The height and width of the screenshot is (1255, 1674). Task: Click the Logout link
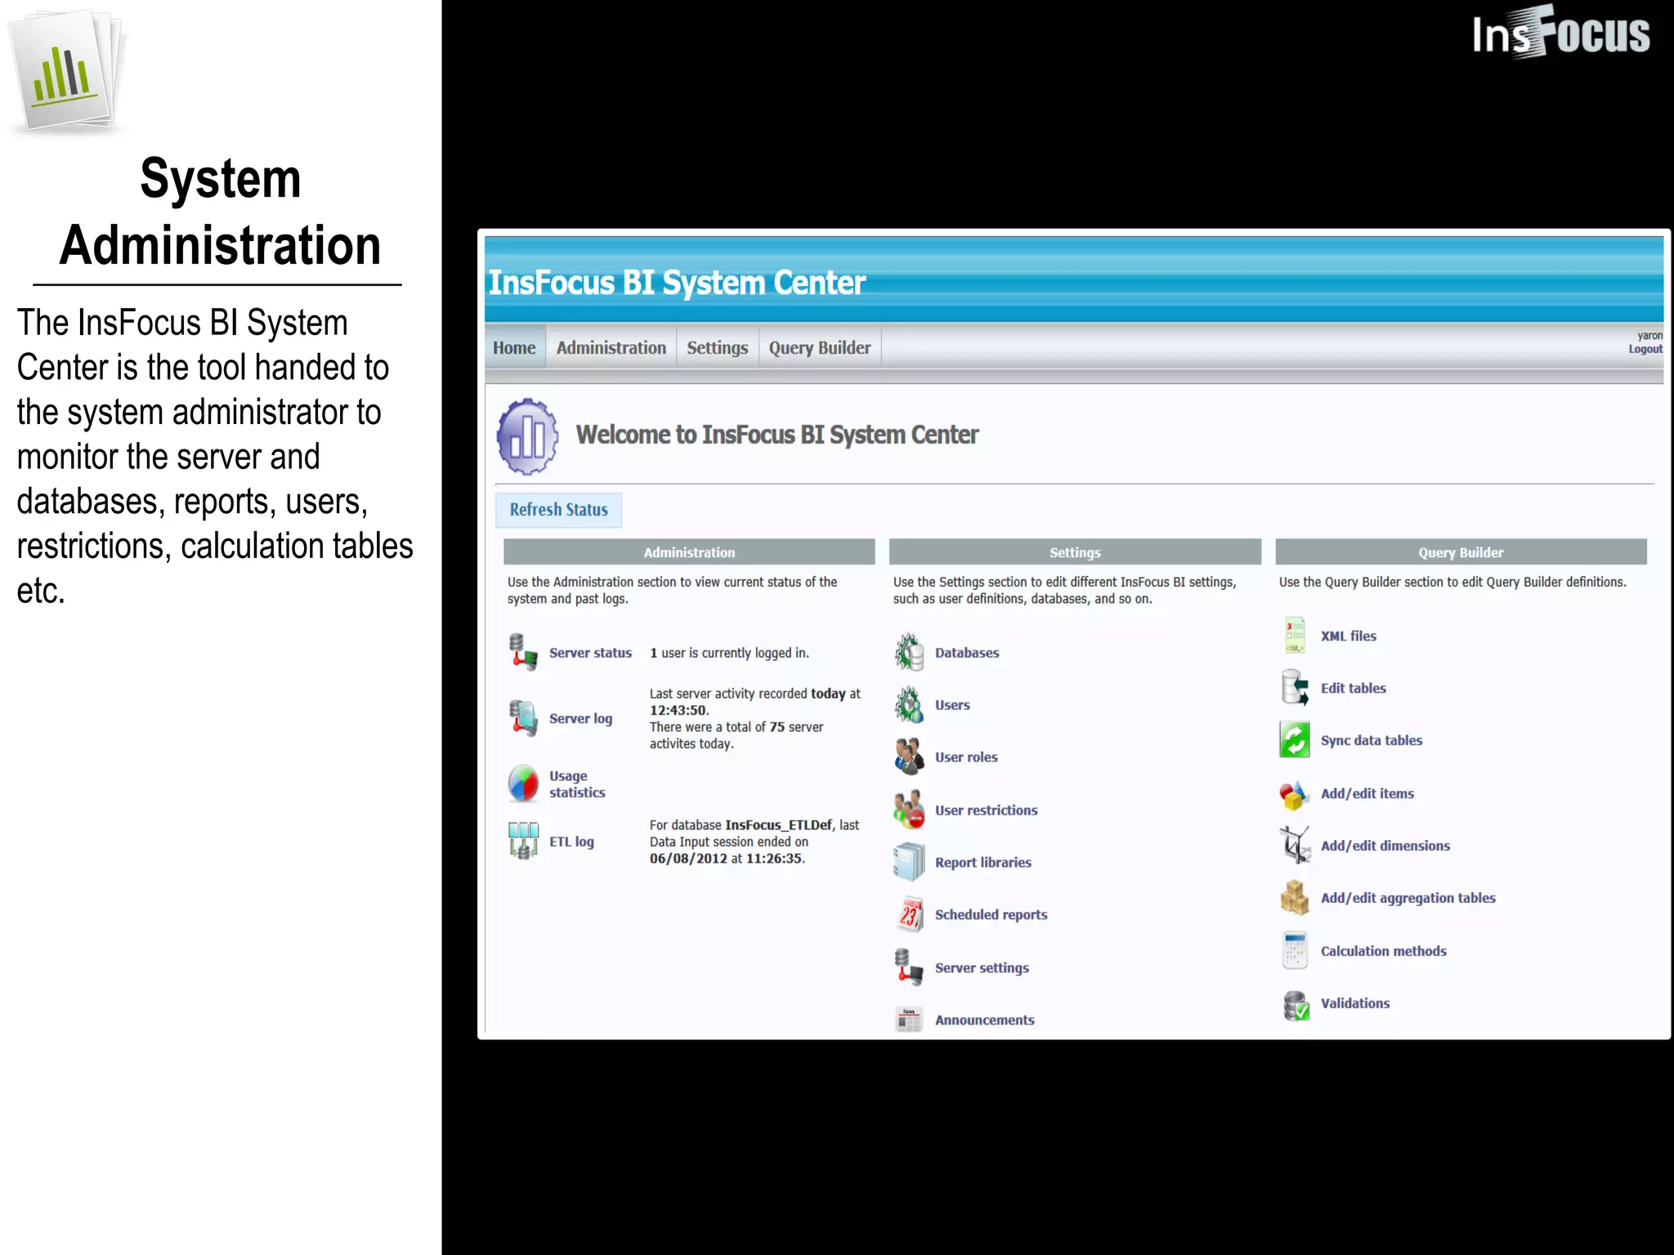pos(1645,349)
